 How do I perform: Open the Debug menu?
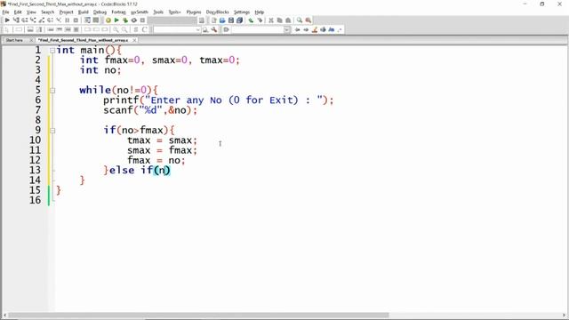100,12
